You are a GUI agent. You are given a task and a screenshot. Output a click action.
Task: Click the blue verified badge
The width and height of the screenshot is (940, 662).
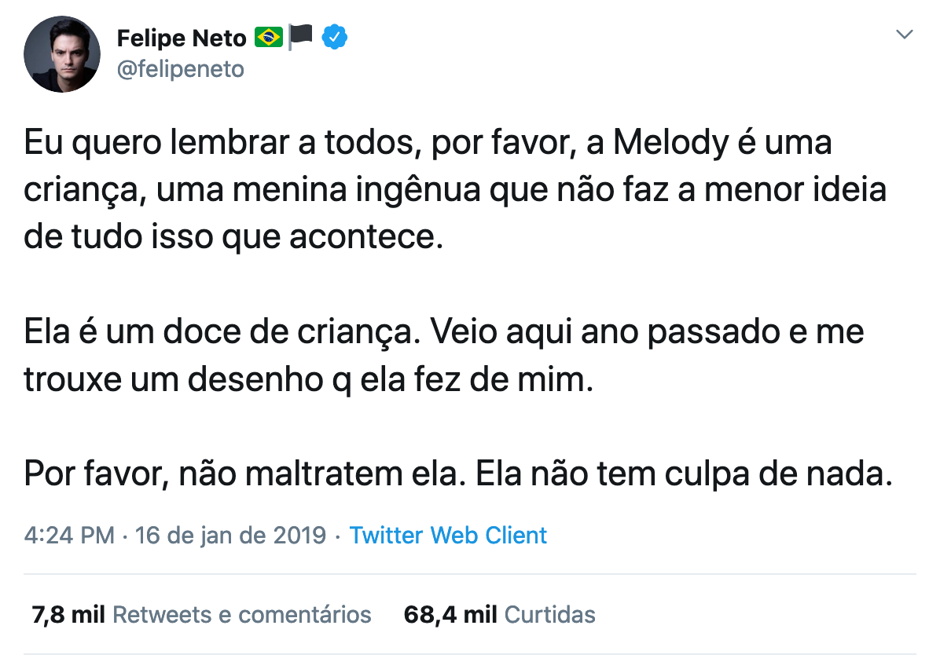[x=336, y=36]
